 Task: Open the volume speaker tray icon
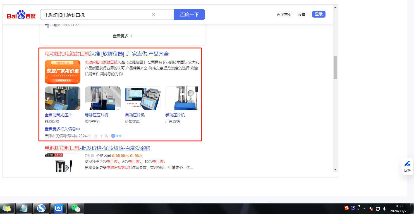click(384, 208)
